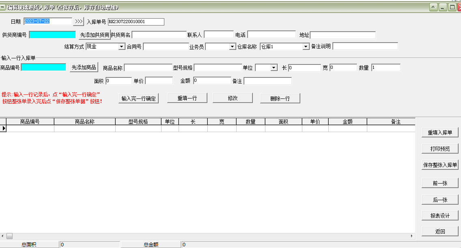The height and width of the screenshot is (248, 461).
Task: Click the highlighted 供货商编号 supplier code field
Action: 52,34
